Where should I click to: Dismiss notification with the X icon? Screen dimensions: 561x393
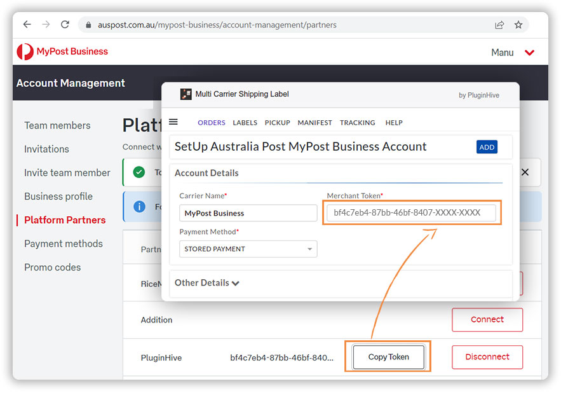[525, 172]
